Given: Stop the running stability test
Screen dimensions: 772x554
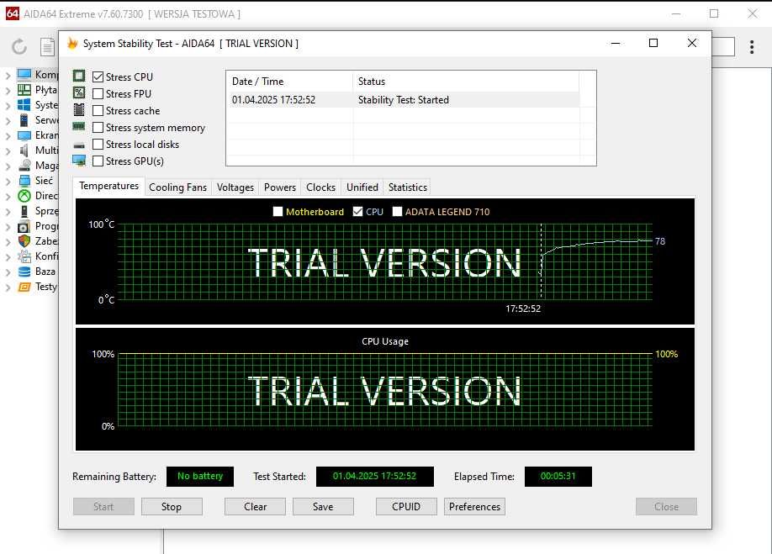Looking at the screenshot, I should [172, 507].
